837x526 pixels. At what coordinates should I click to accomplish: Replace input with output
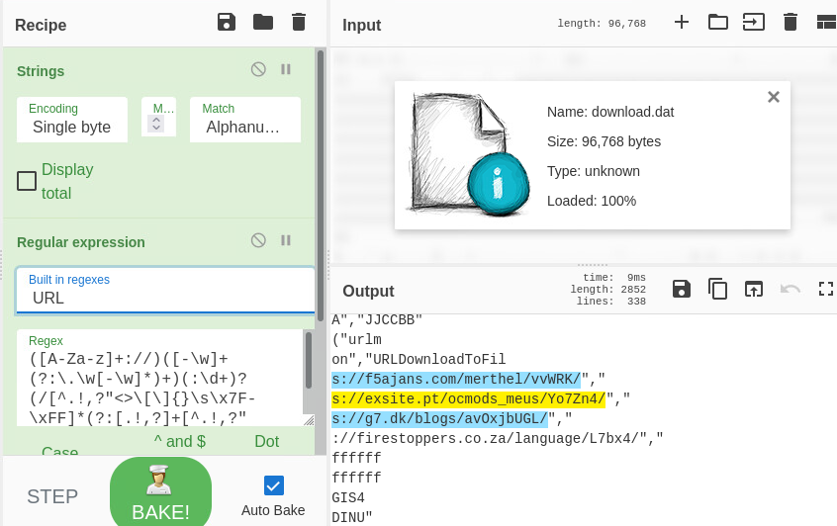coord(754,289)
